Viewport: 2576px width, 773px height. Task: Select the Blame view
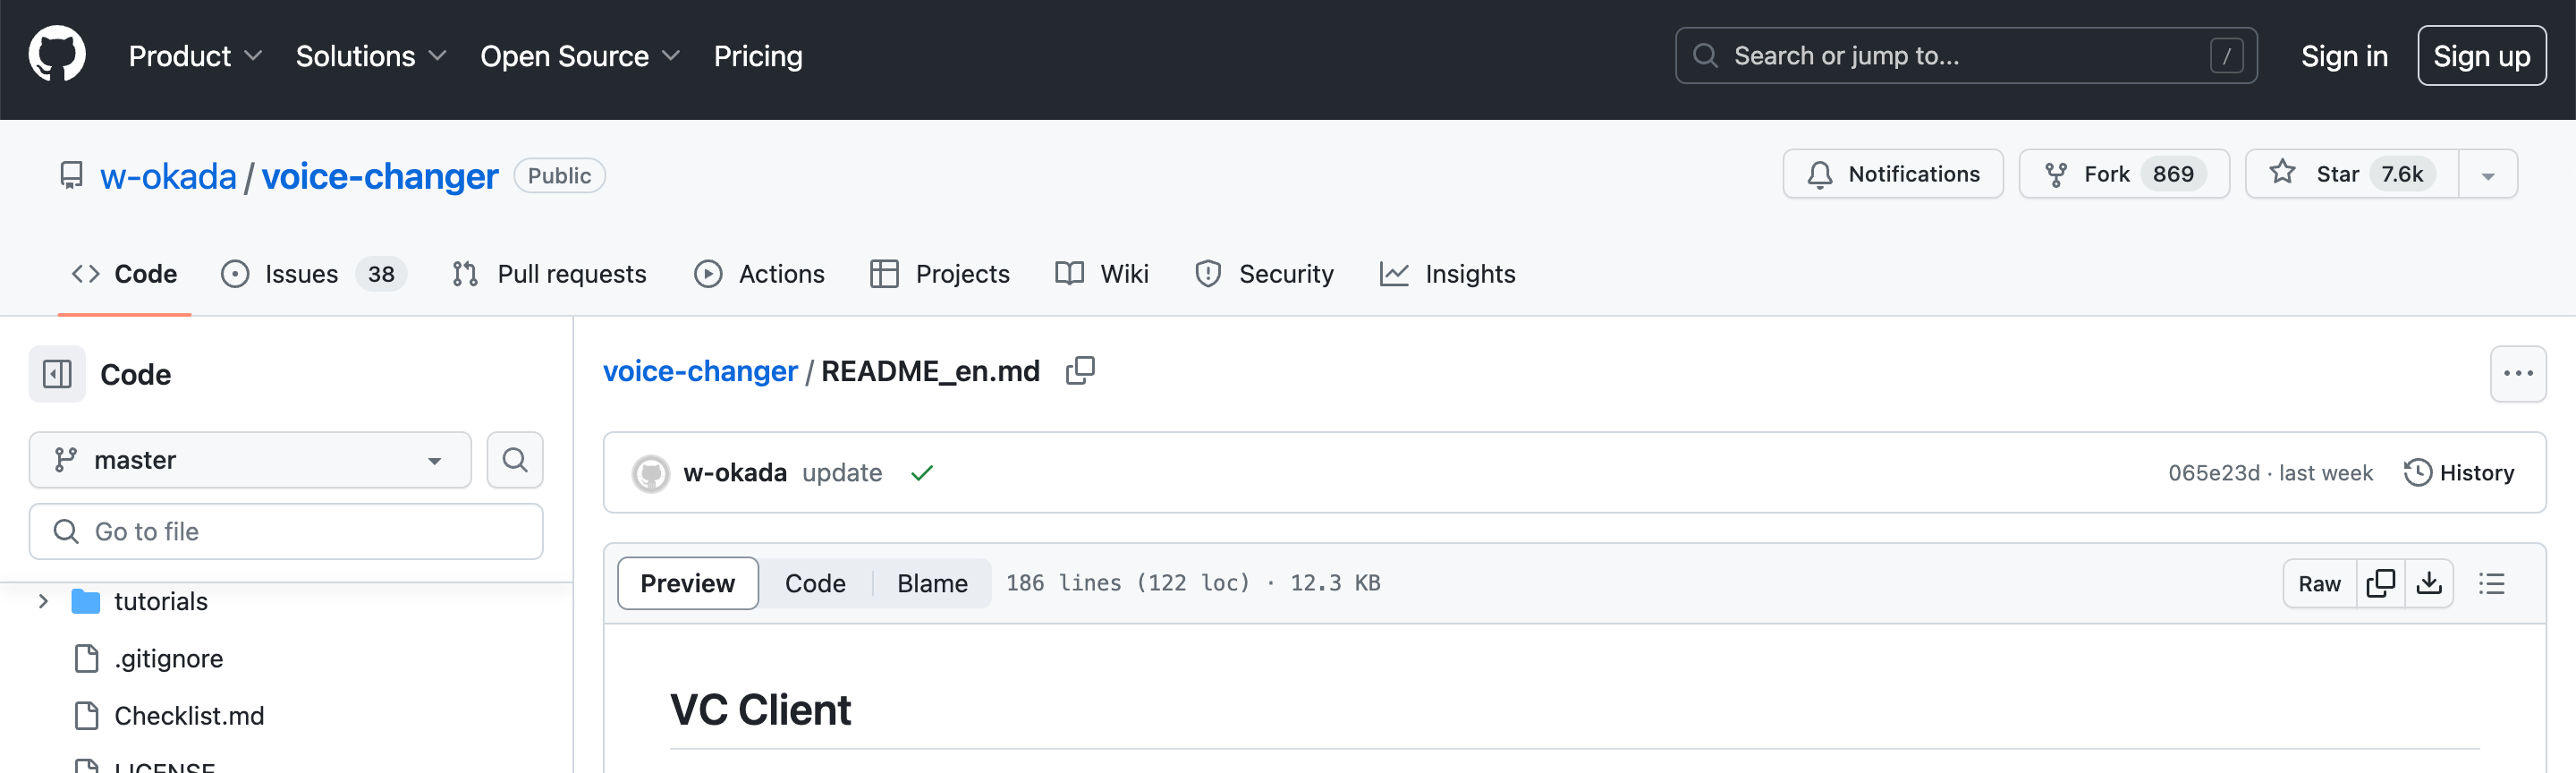(932, 583)
